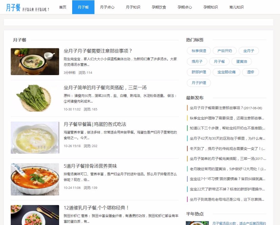Open latest post 冬天到了，捂月子的传统观念
Viewport: 280px width, 225px height.
227,148
